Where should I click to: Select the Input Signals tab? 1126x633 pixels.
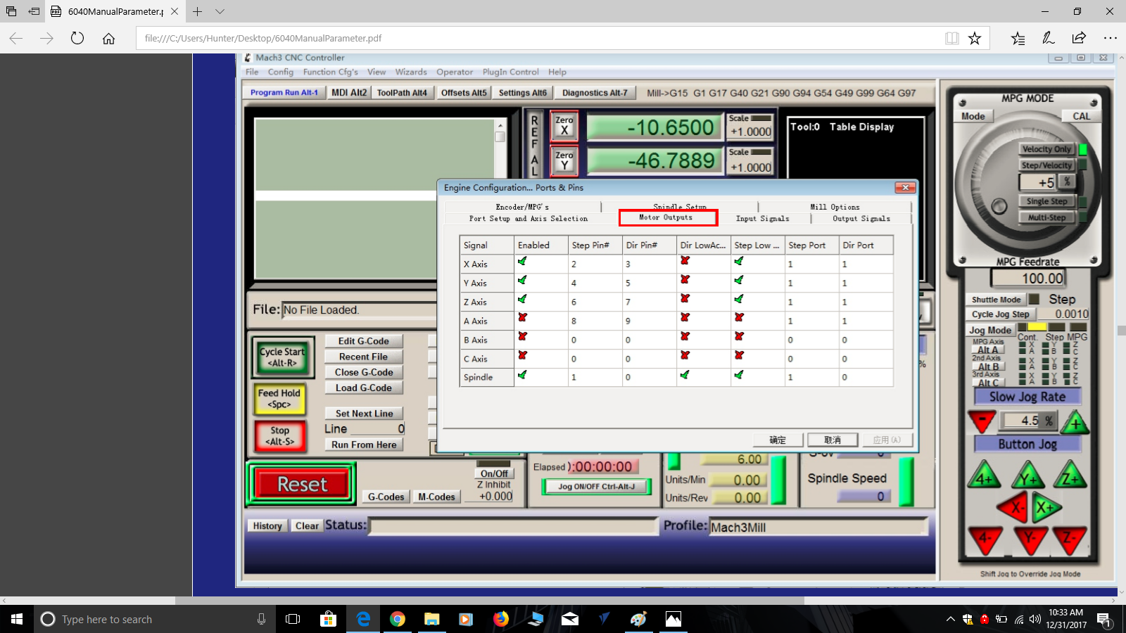763,219
